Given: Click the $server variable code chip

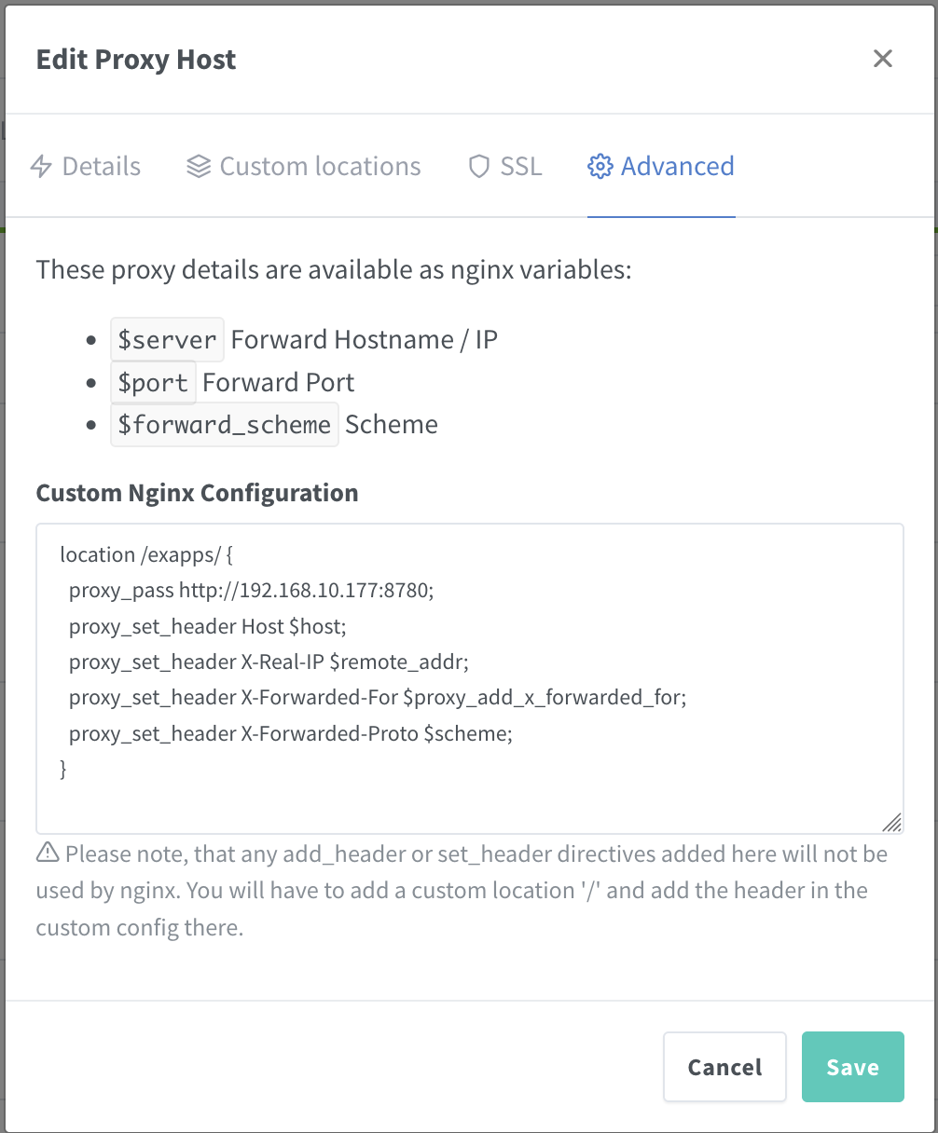Looking at the screenshot, I should click(x=167, y=340).
